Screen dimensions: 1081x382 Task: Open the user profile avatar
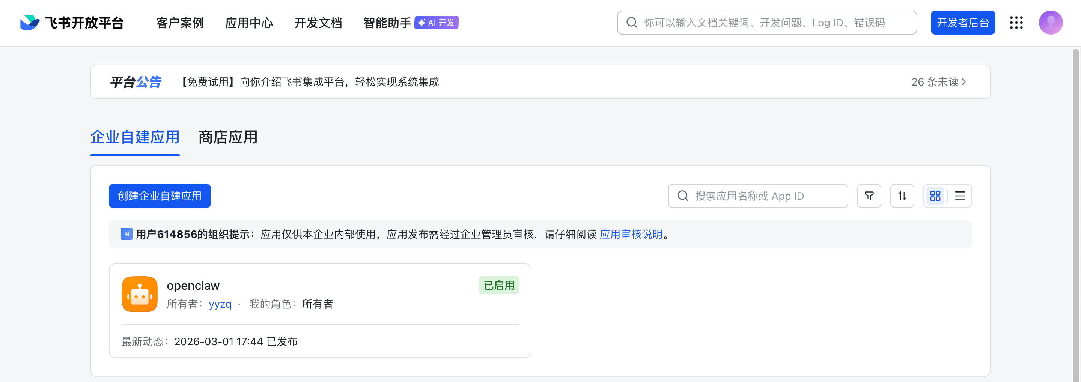tap(1050, 23)
